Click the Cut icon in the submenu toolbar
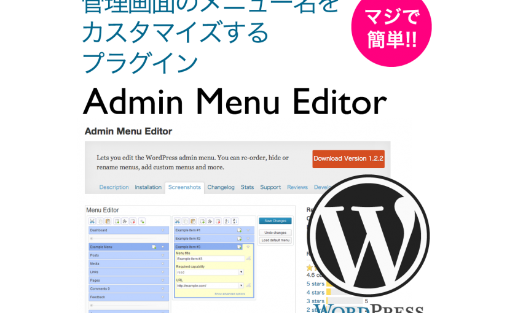This screenshot has width=507, height=313. pyautogui.click(x=178, y=222)
